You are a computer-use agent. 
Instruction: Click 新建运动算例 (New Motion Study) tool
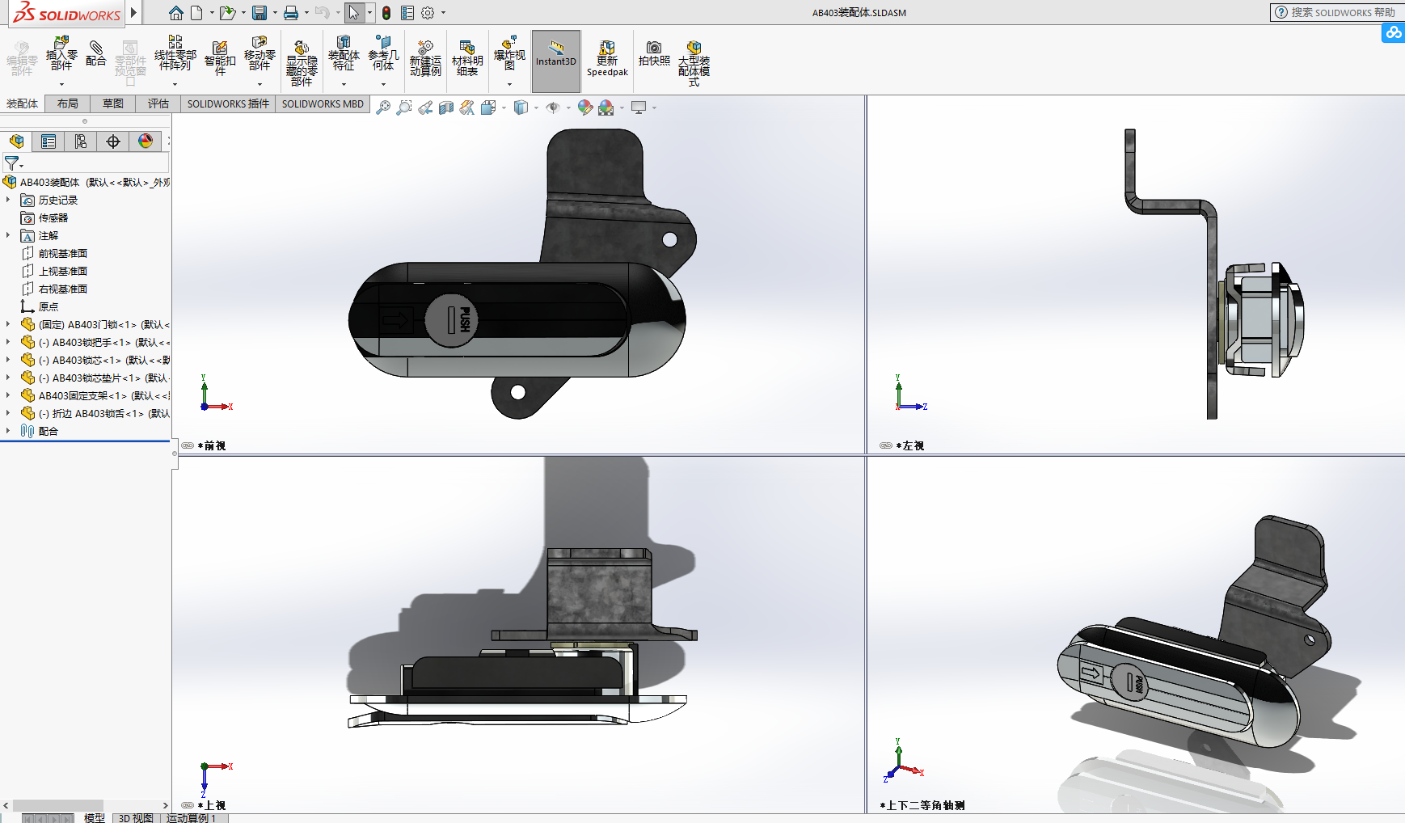[425, 58]
